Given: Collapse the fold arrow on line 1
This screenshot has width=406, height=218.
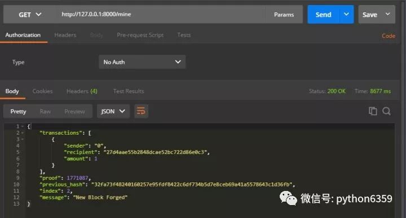Looking at the screenshot, I should tap(23, 126).
